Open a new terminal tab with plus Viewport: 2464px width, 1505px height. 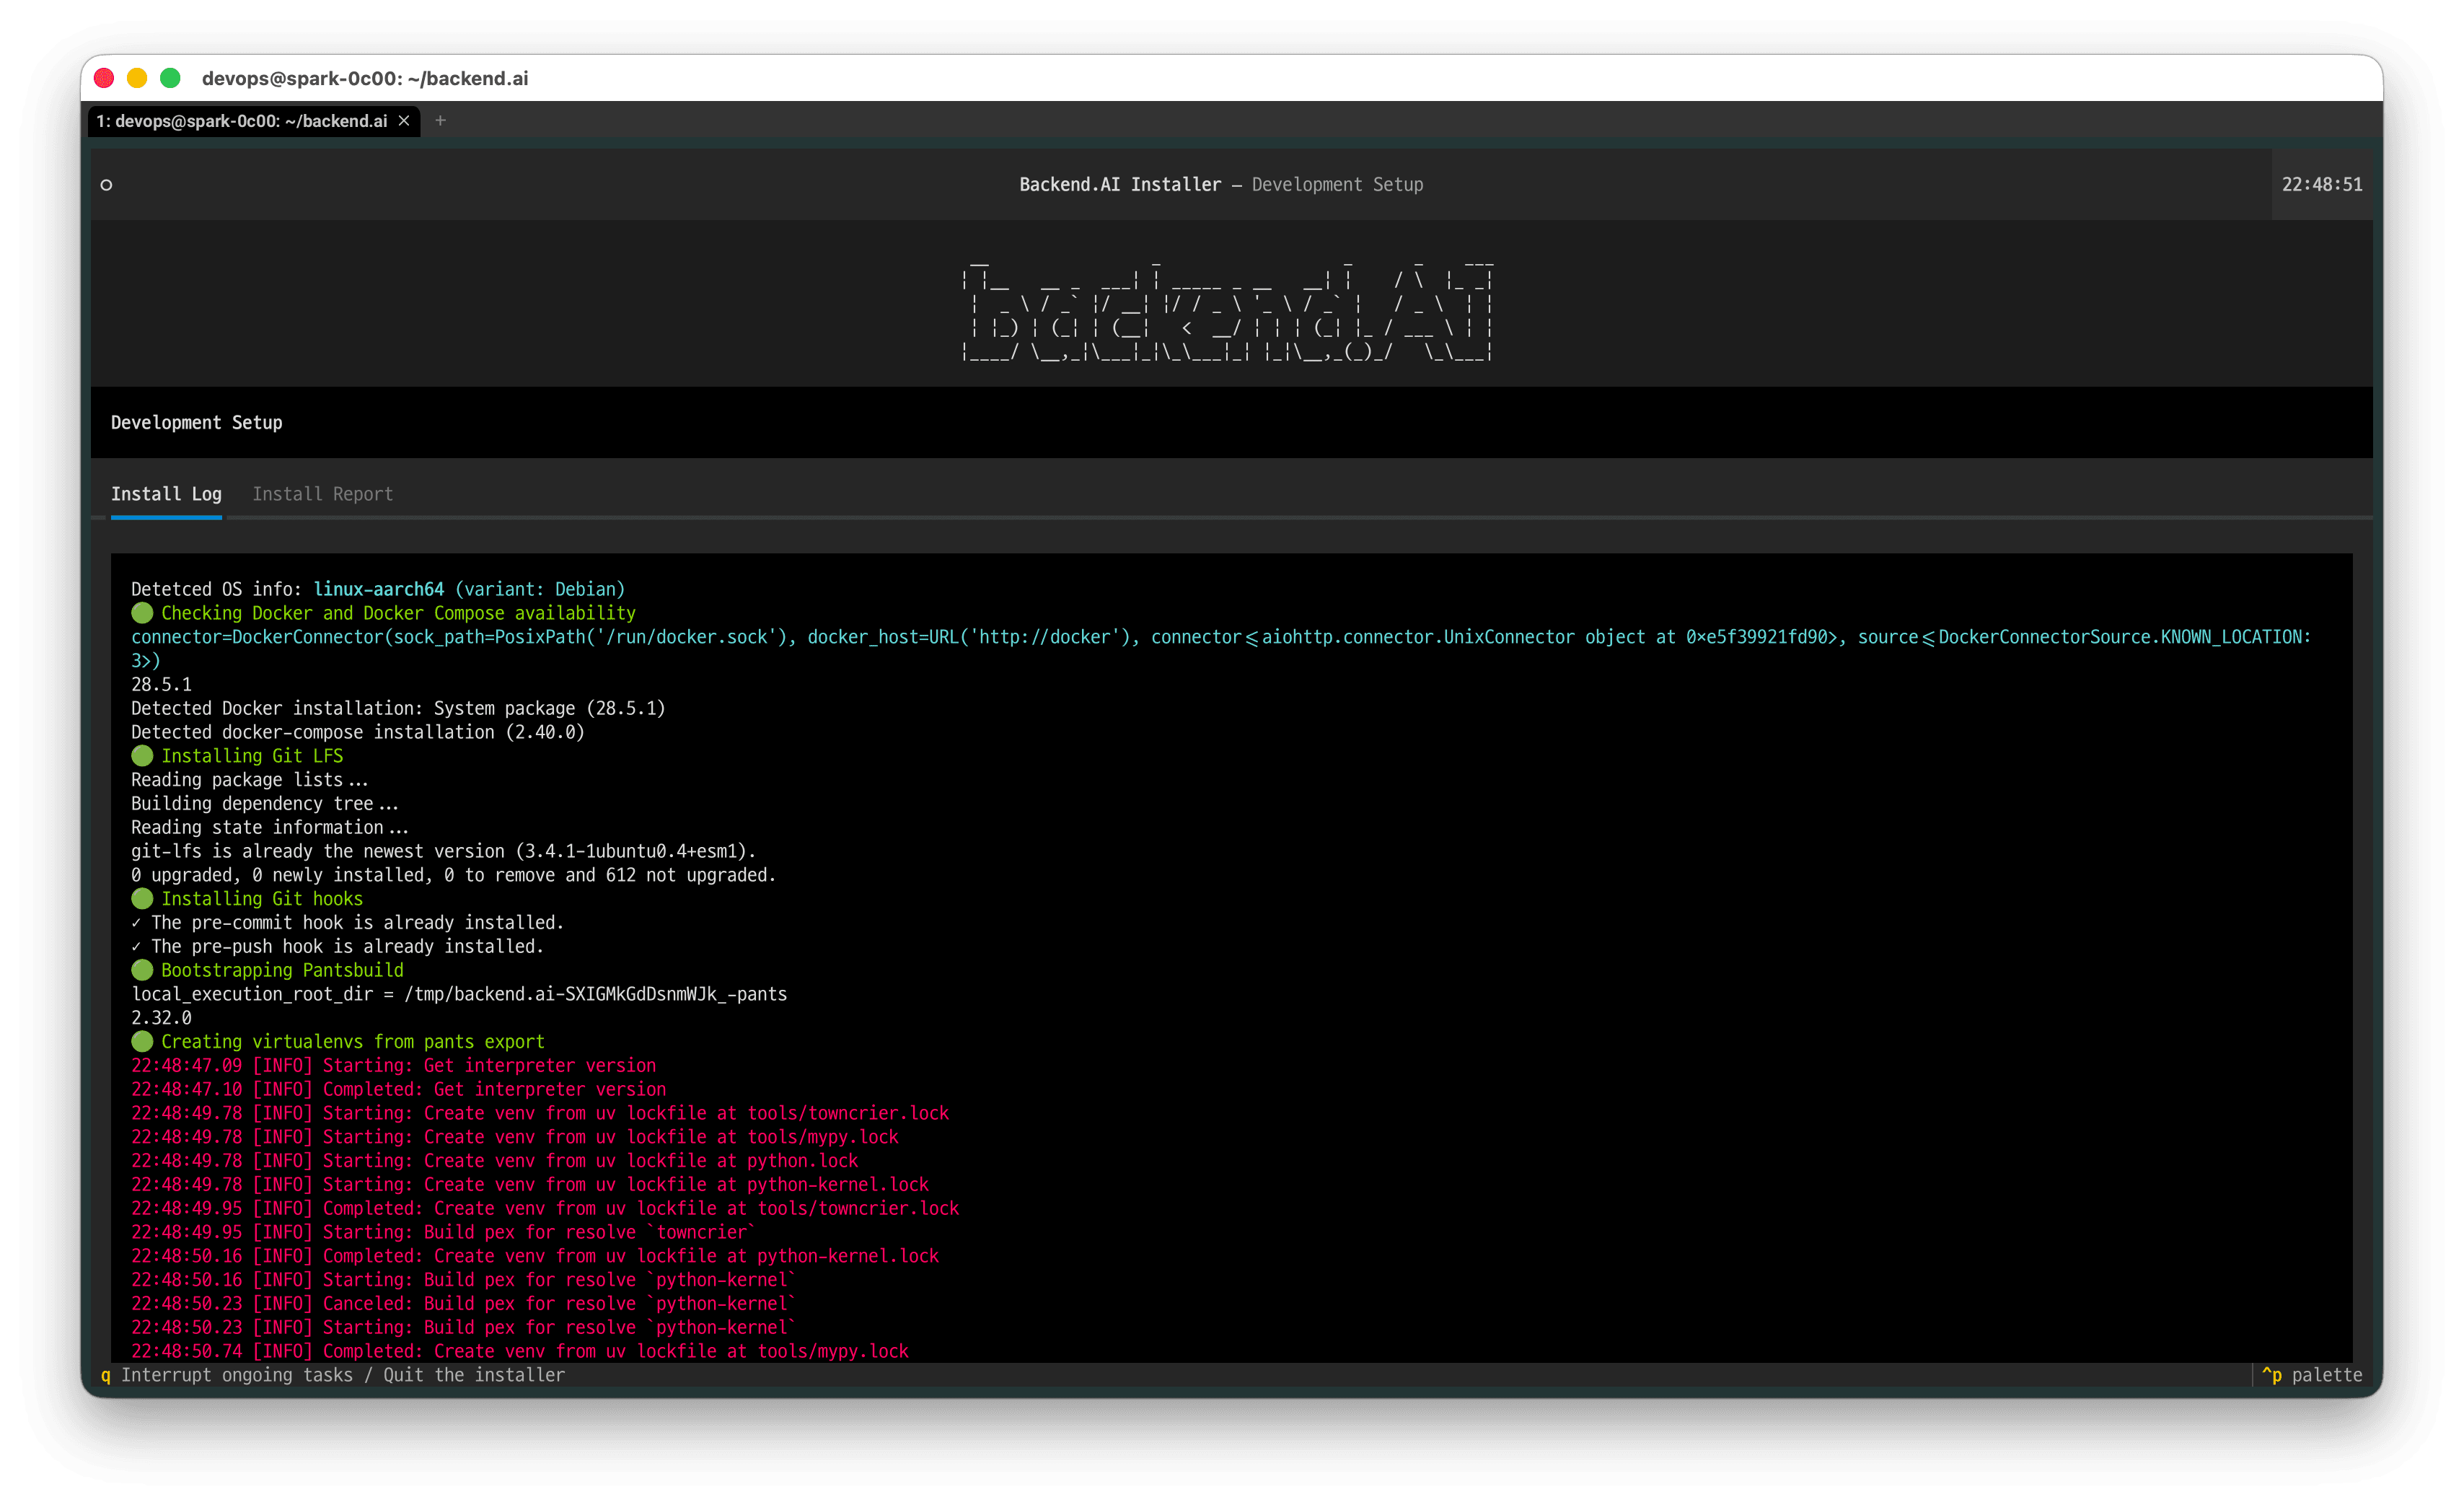[x=440, y=121]
